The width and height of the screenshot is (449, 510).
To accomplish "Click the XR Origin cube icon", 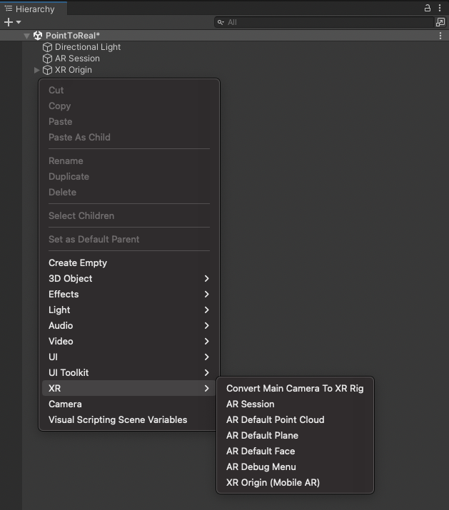I will click(x=48, y=70).
